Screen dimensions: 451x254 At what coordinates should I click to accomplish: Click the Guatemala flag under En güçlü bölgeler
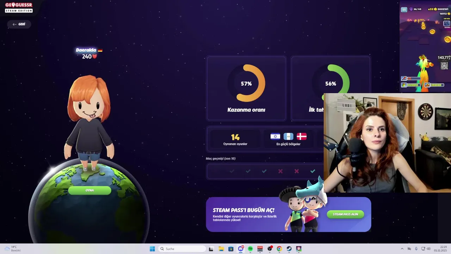coord(288,137)
